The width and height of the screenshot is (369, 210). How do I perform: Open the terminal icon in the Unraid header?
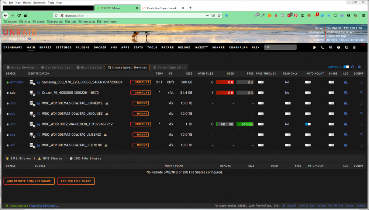(x=323, y=47)
